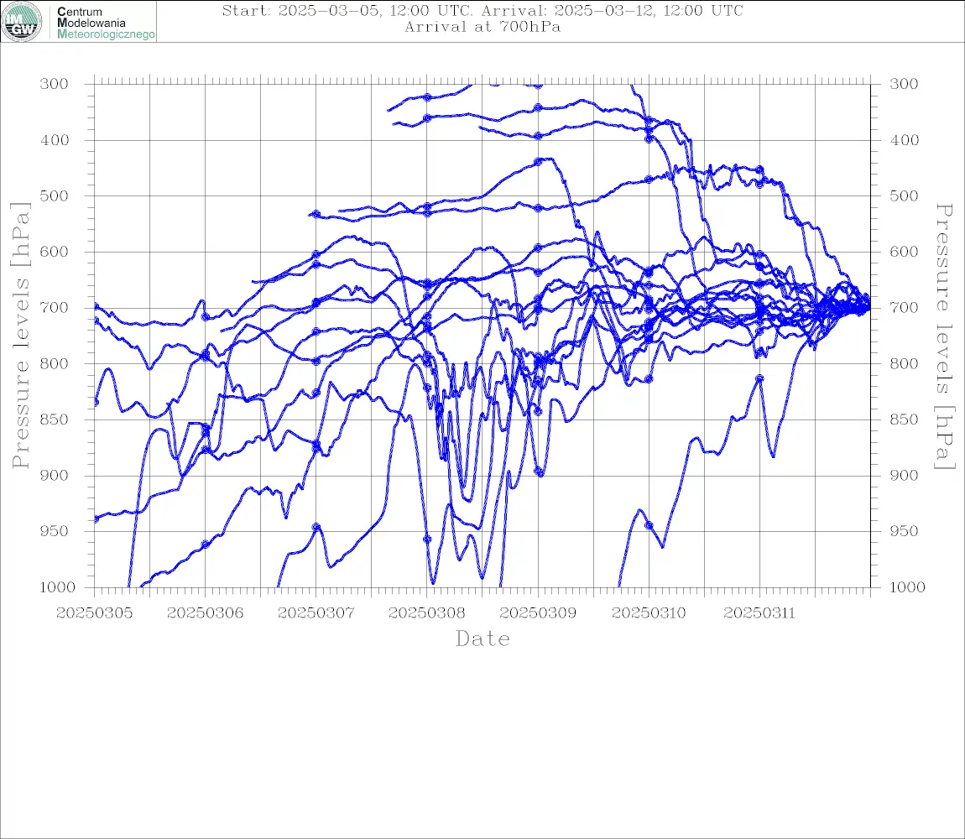Viewport: 965px width, 839px height.
Task: Click the 20250307 date label
Action: tap(316, 613)
